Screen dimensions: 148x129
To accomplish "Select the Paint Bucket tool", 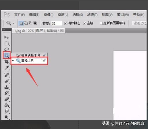I will coord(7,105).
